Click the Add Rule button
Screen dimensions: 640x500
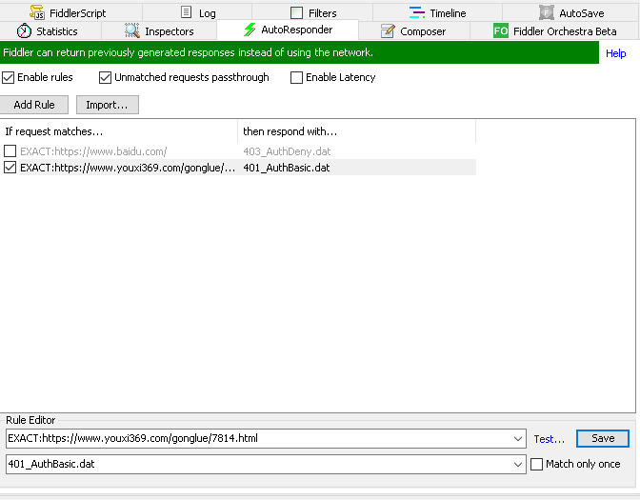click(x=34, y=105)
